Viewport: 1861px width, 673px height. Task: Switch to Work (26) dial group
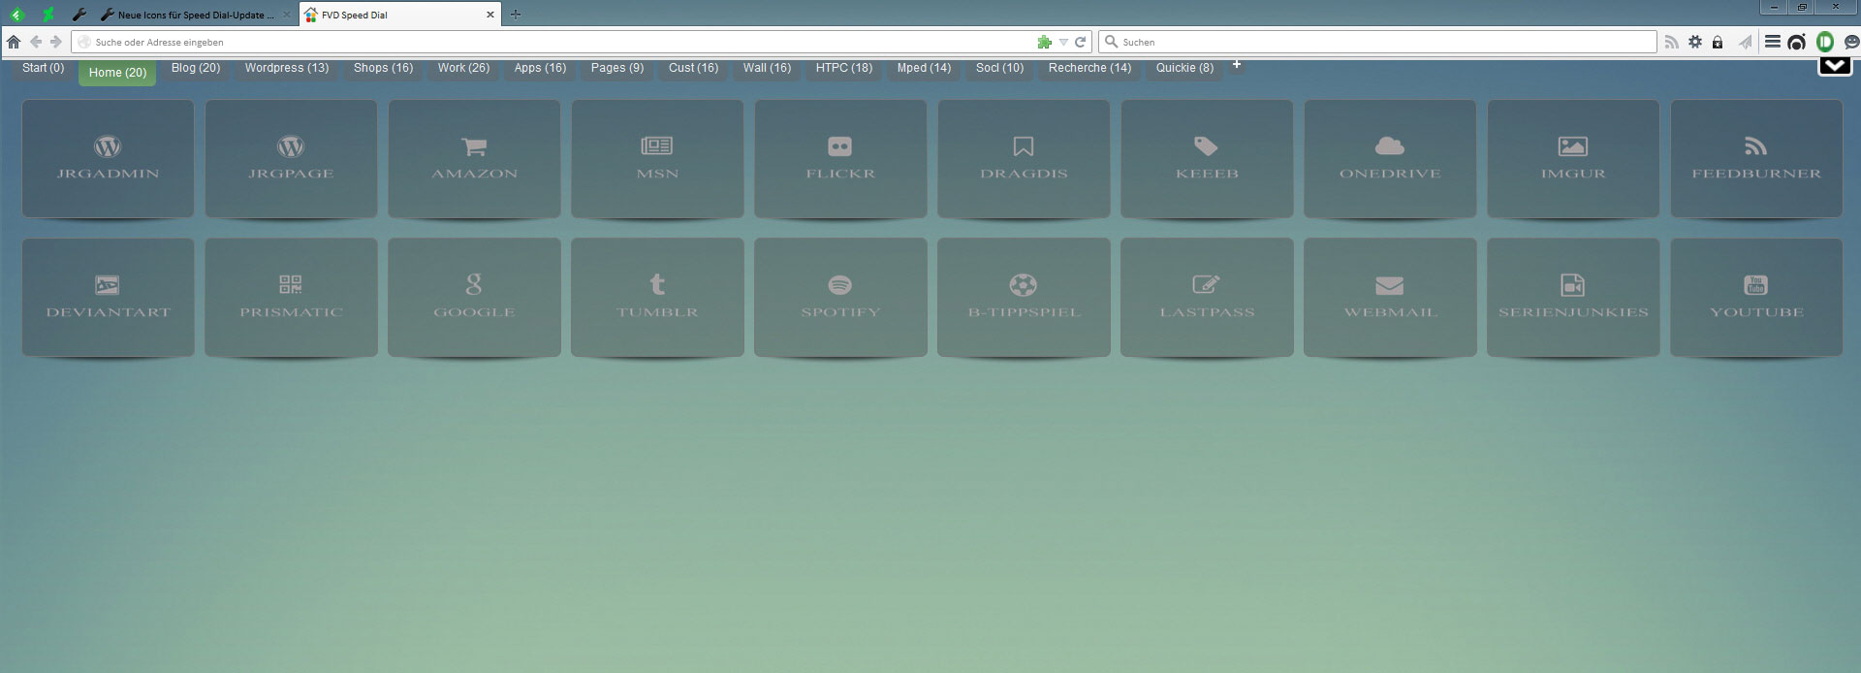(463, 68)
